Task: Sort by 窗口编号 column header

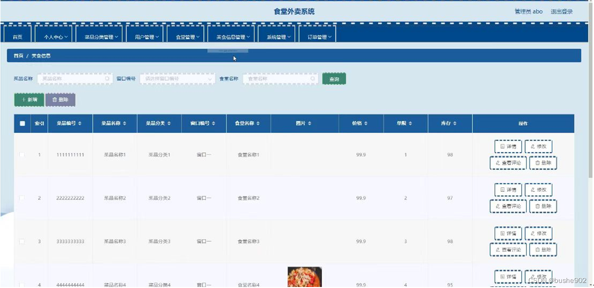Action: 204,124
